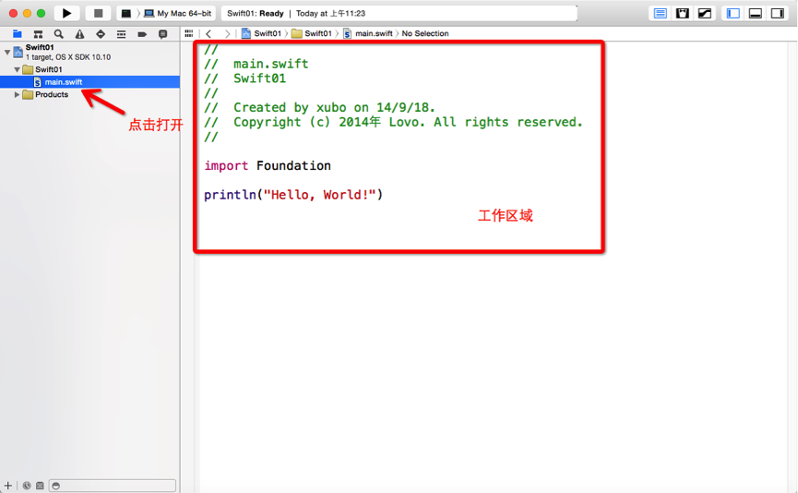Open the Report navigator
798x493 pixels.
163,34
